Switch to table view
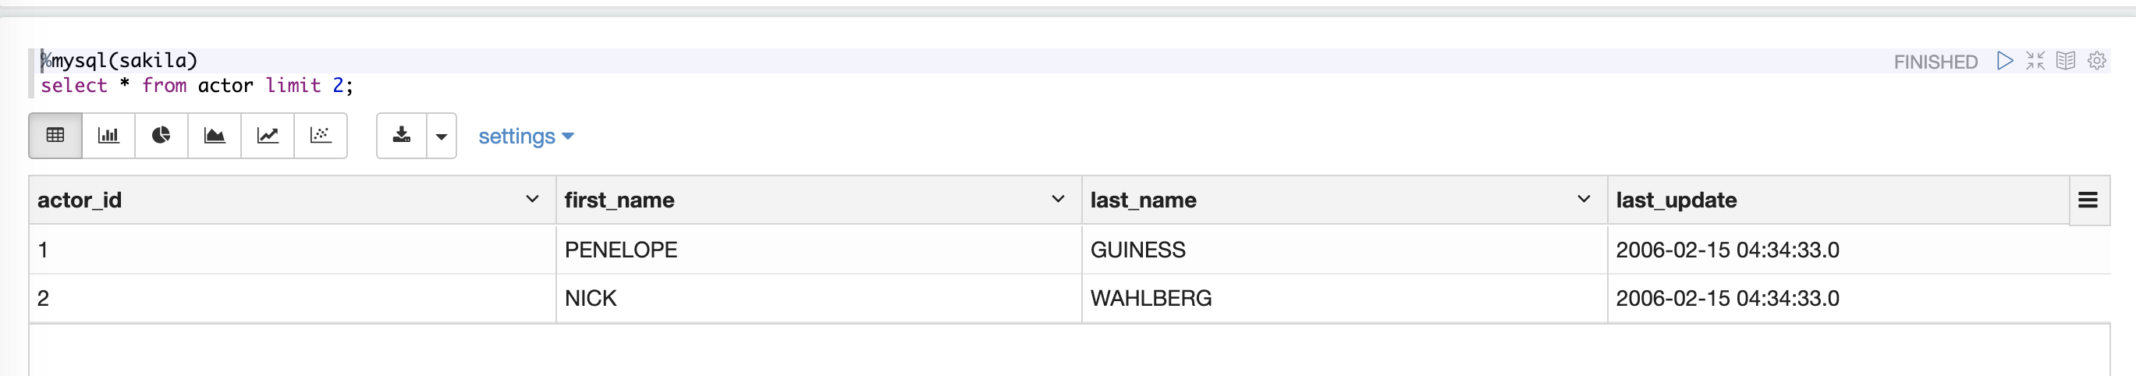This screenshot has width=2136, height=376. tap(55, 135)
